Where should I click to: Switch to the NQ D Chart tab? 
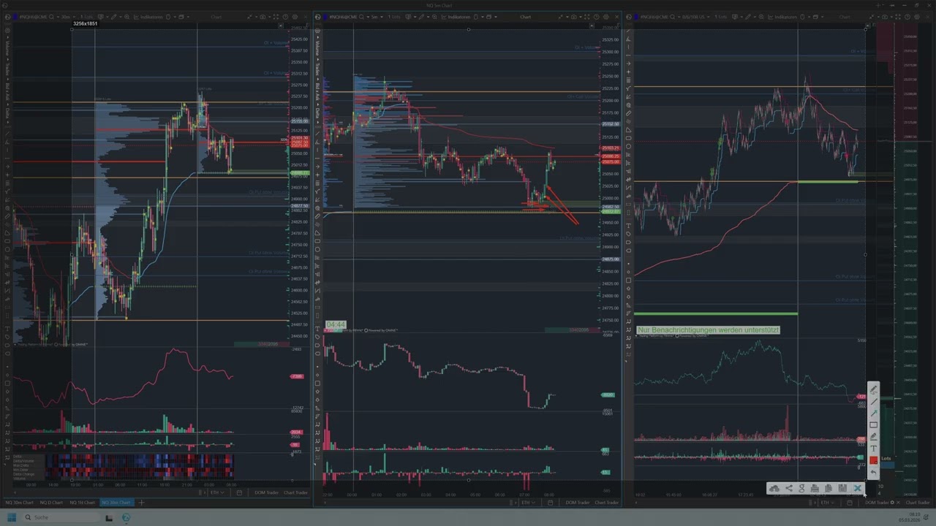52,503
